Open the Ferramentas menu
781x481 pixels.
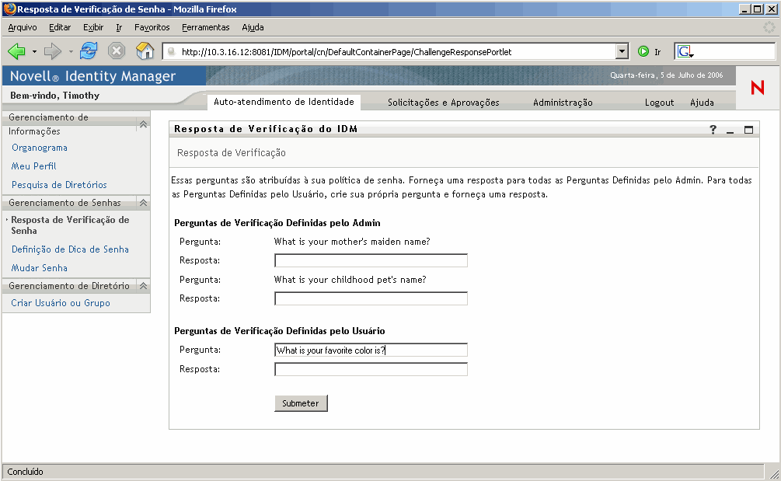coord(205,27)
